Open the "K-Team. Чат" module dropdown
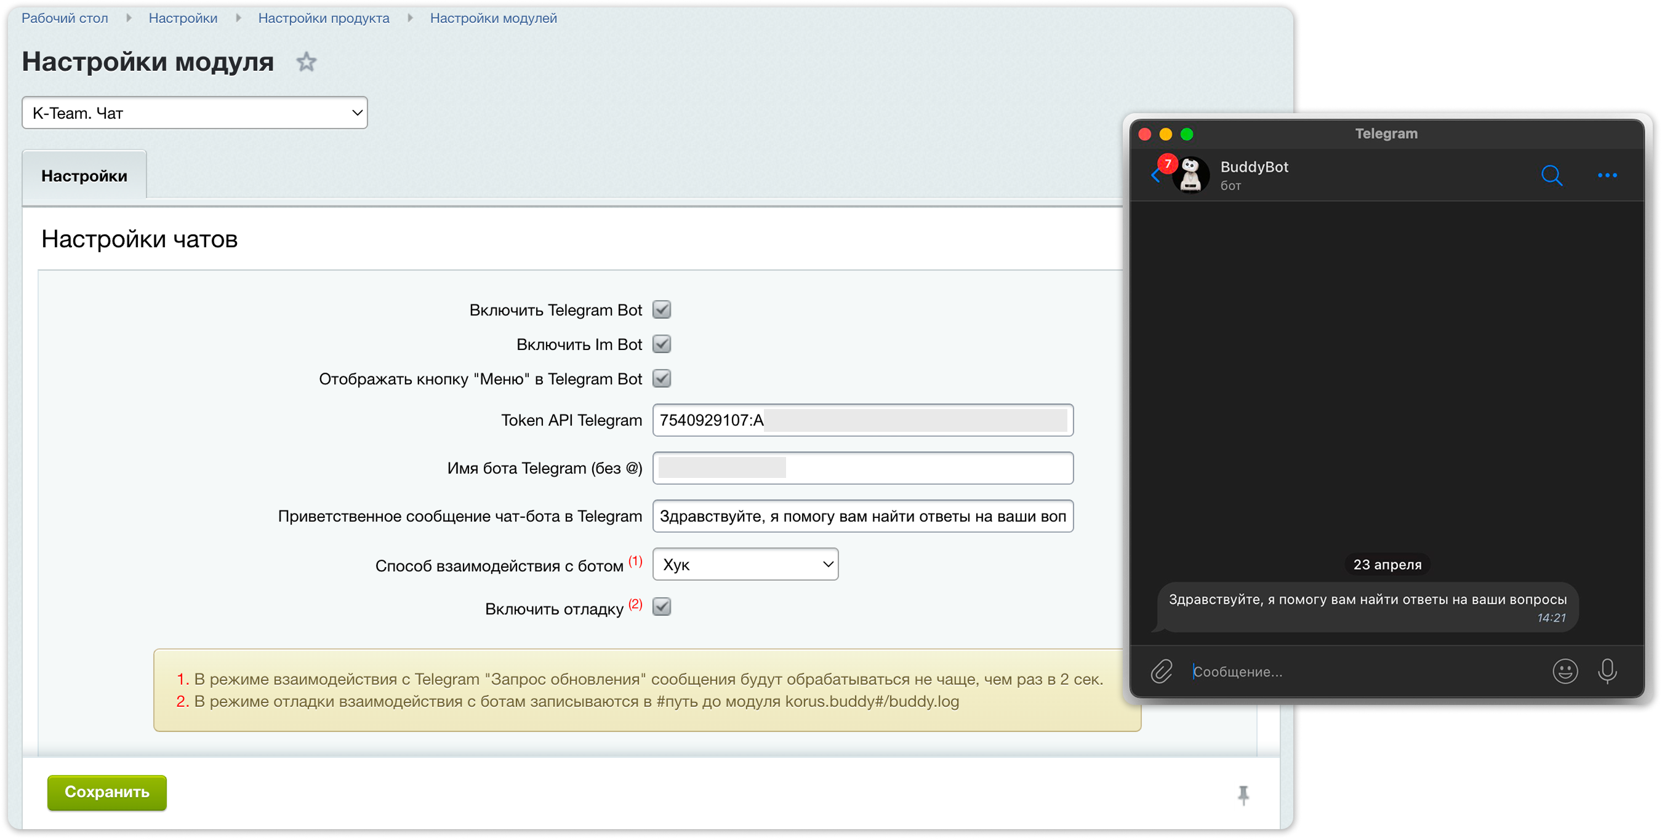 click(194, 113)
